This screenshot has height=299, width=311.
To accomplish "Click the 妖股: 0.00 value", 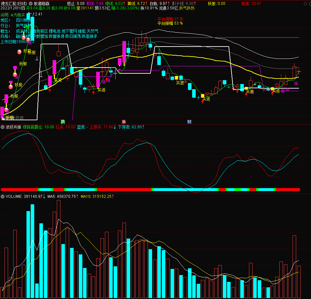I will point(216,4).
